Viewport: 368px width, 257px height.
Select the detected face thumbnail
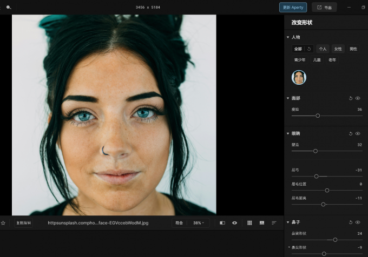click(299, 77)
